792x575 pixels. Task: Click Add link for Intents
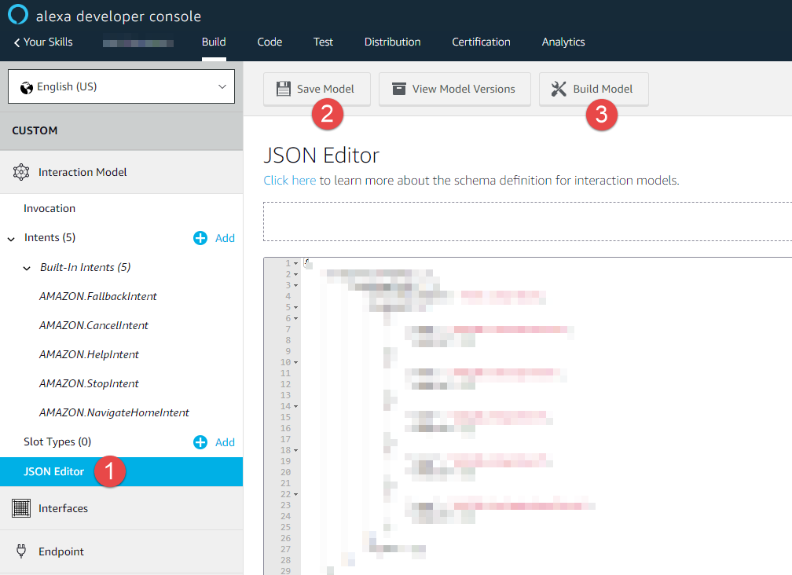pyautogui.click(x=225, y=238)
